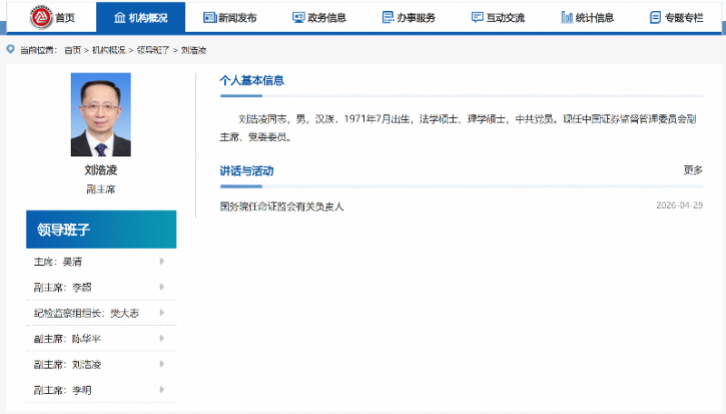Screen dimensions: 726x414
Task: Click the document icon for 专题专栏
Action: coord(655,17)
